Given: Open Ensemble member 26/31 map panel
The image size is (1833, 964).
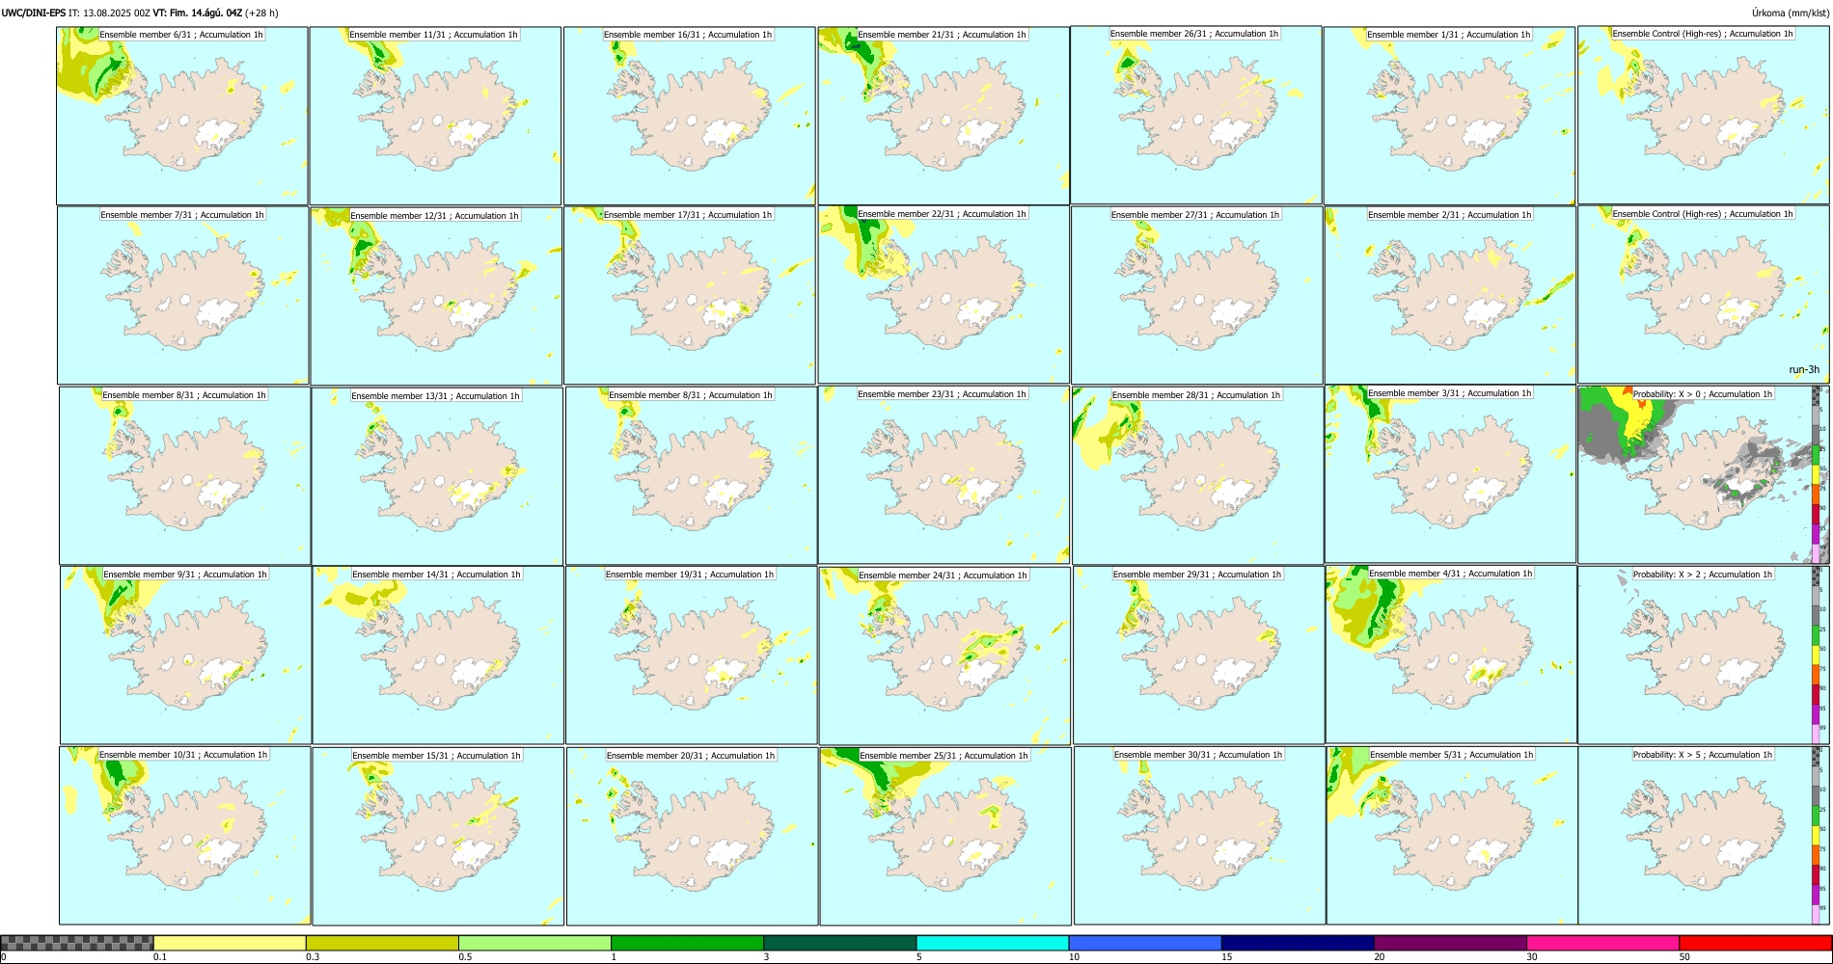Looking at the screenshot, I should click(1196, 115).
